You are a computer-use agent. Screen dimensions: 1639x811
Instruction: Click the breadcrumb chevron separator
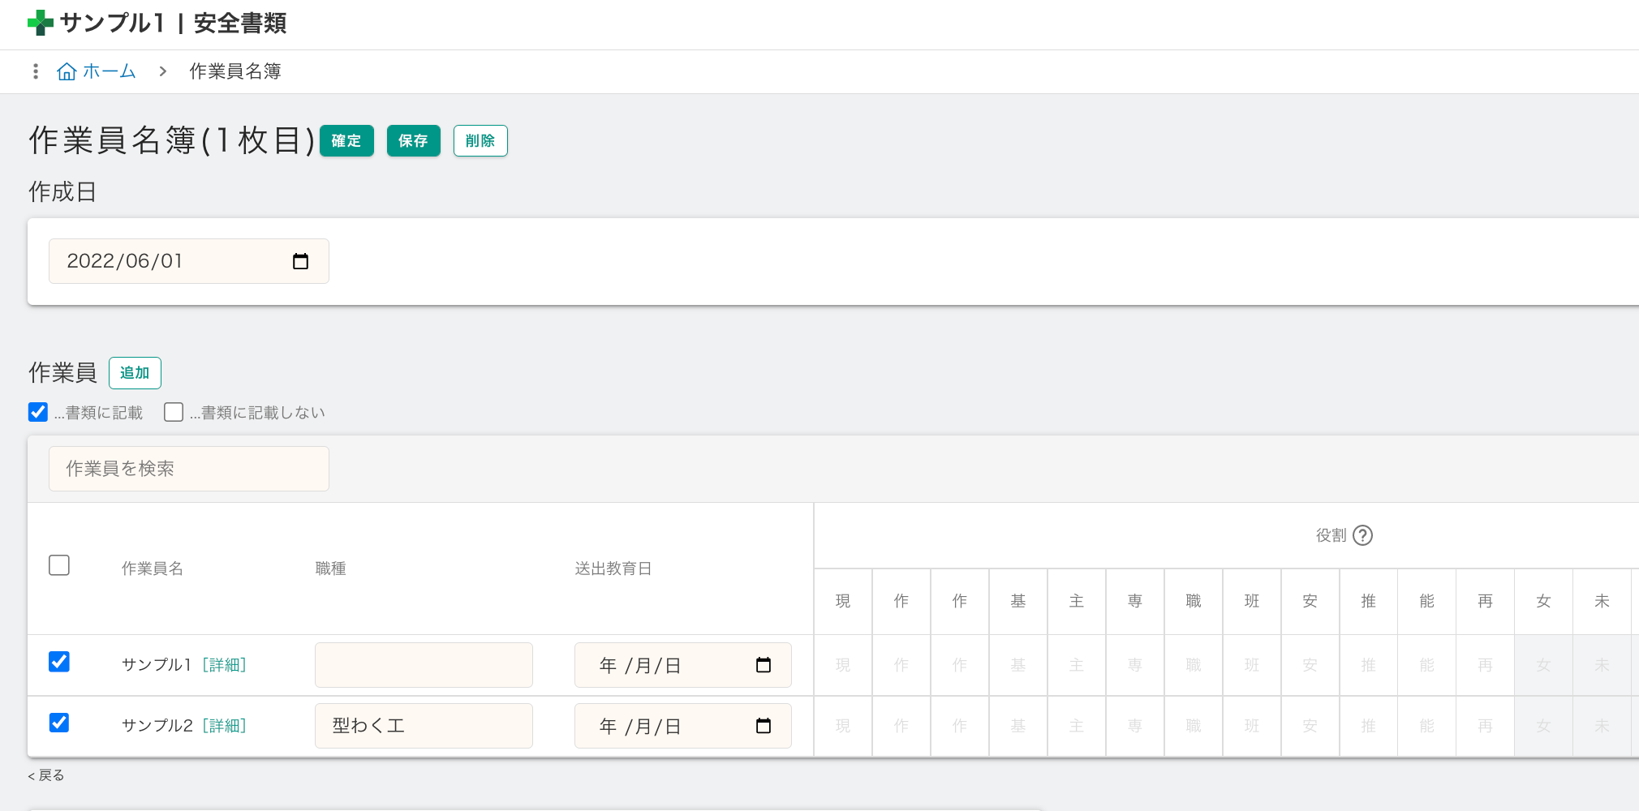tap(162, 71)
